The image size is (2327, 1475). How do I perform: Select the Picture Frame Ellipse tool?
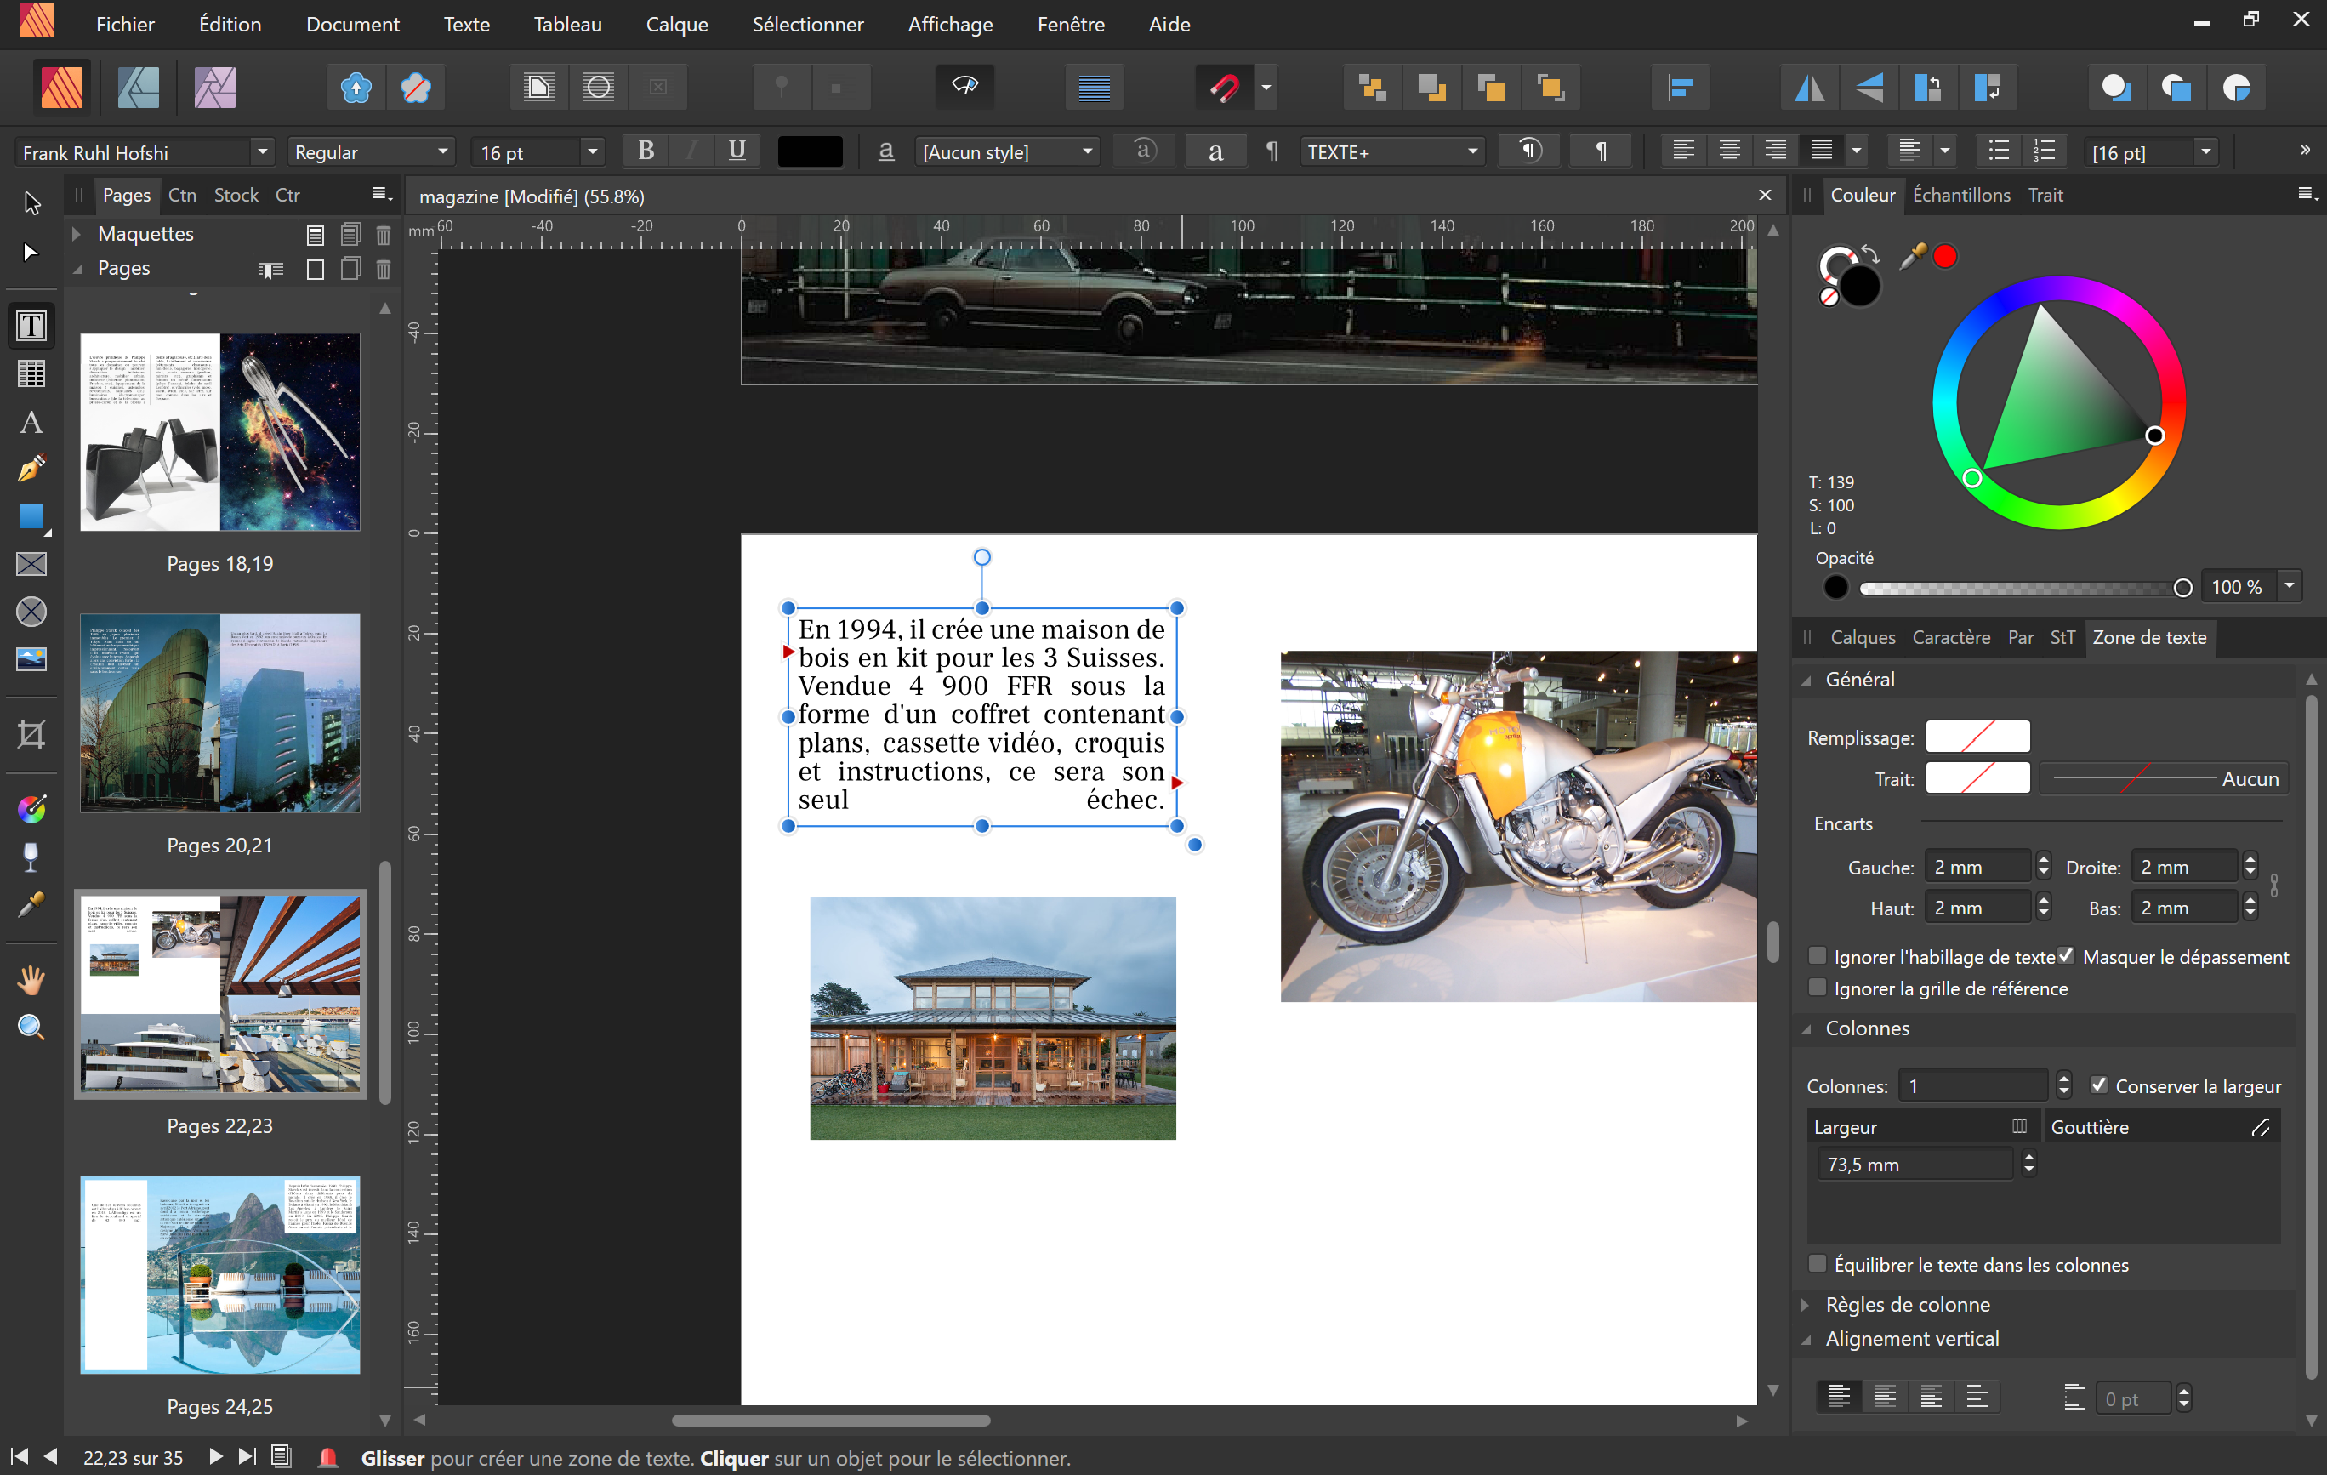(31, 612)
